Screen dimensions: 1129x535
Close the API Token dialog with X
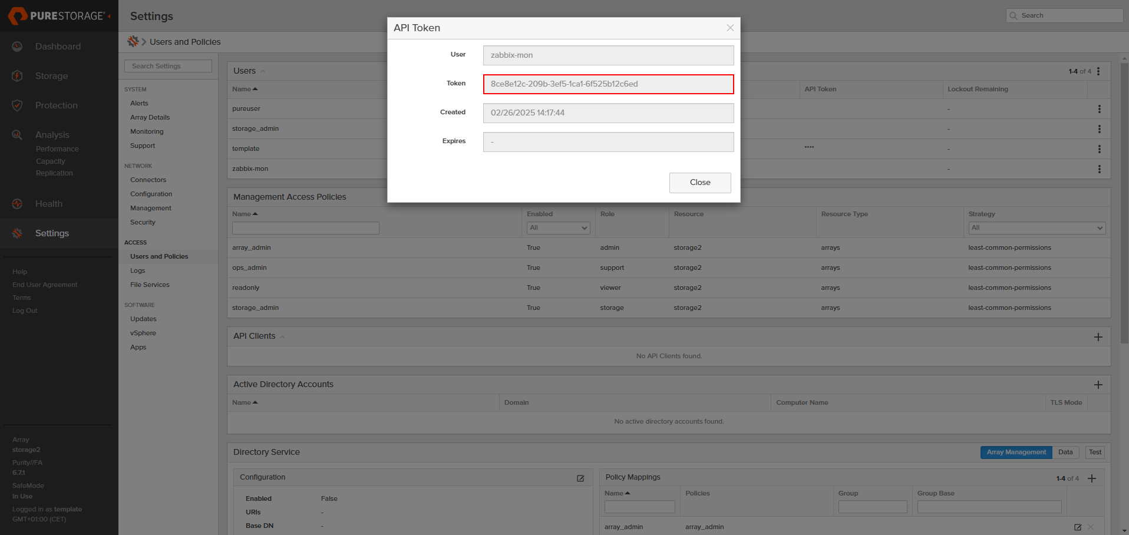[x=730, y=28]
